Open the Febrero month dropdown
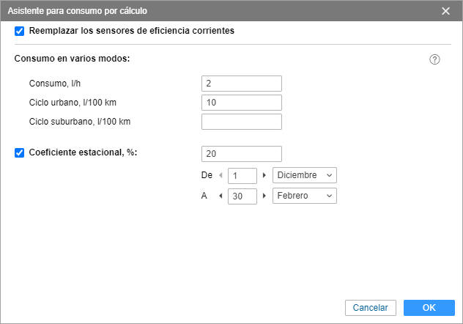Screen dimensions: 463x324 (305, 196)
